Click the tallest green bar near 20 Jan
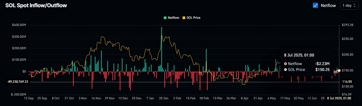This screenshot has height=106, width=362. [161, 49]
